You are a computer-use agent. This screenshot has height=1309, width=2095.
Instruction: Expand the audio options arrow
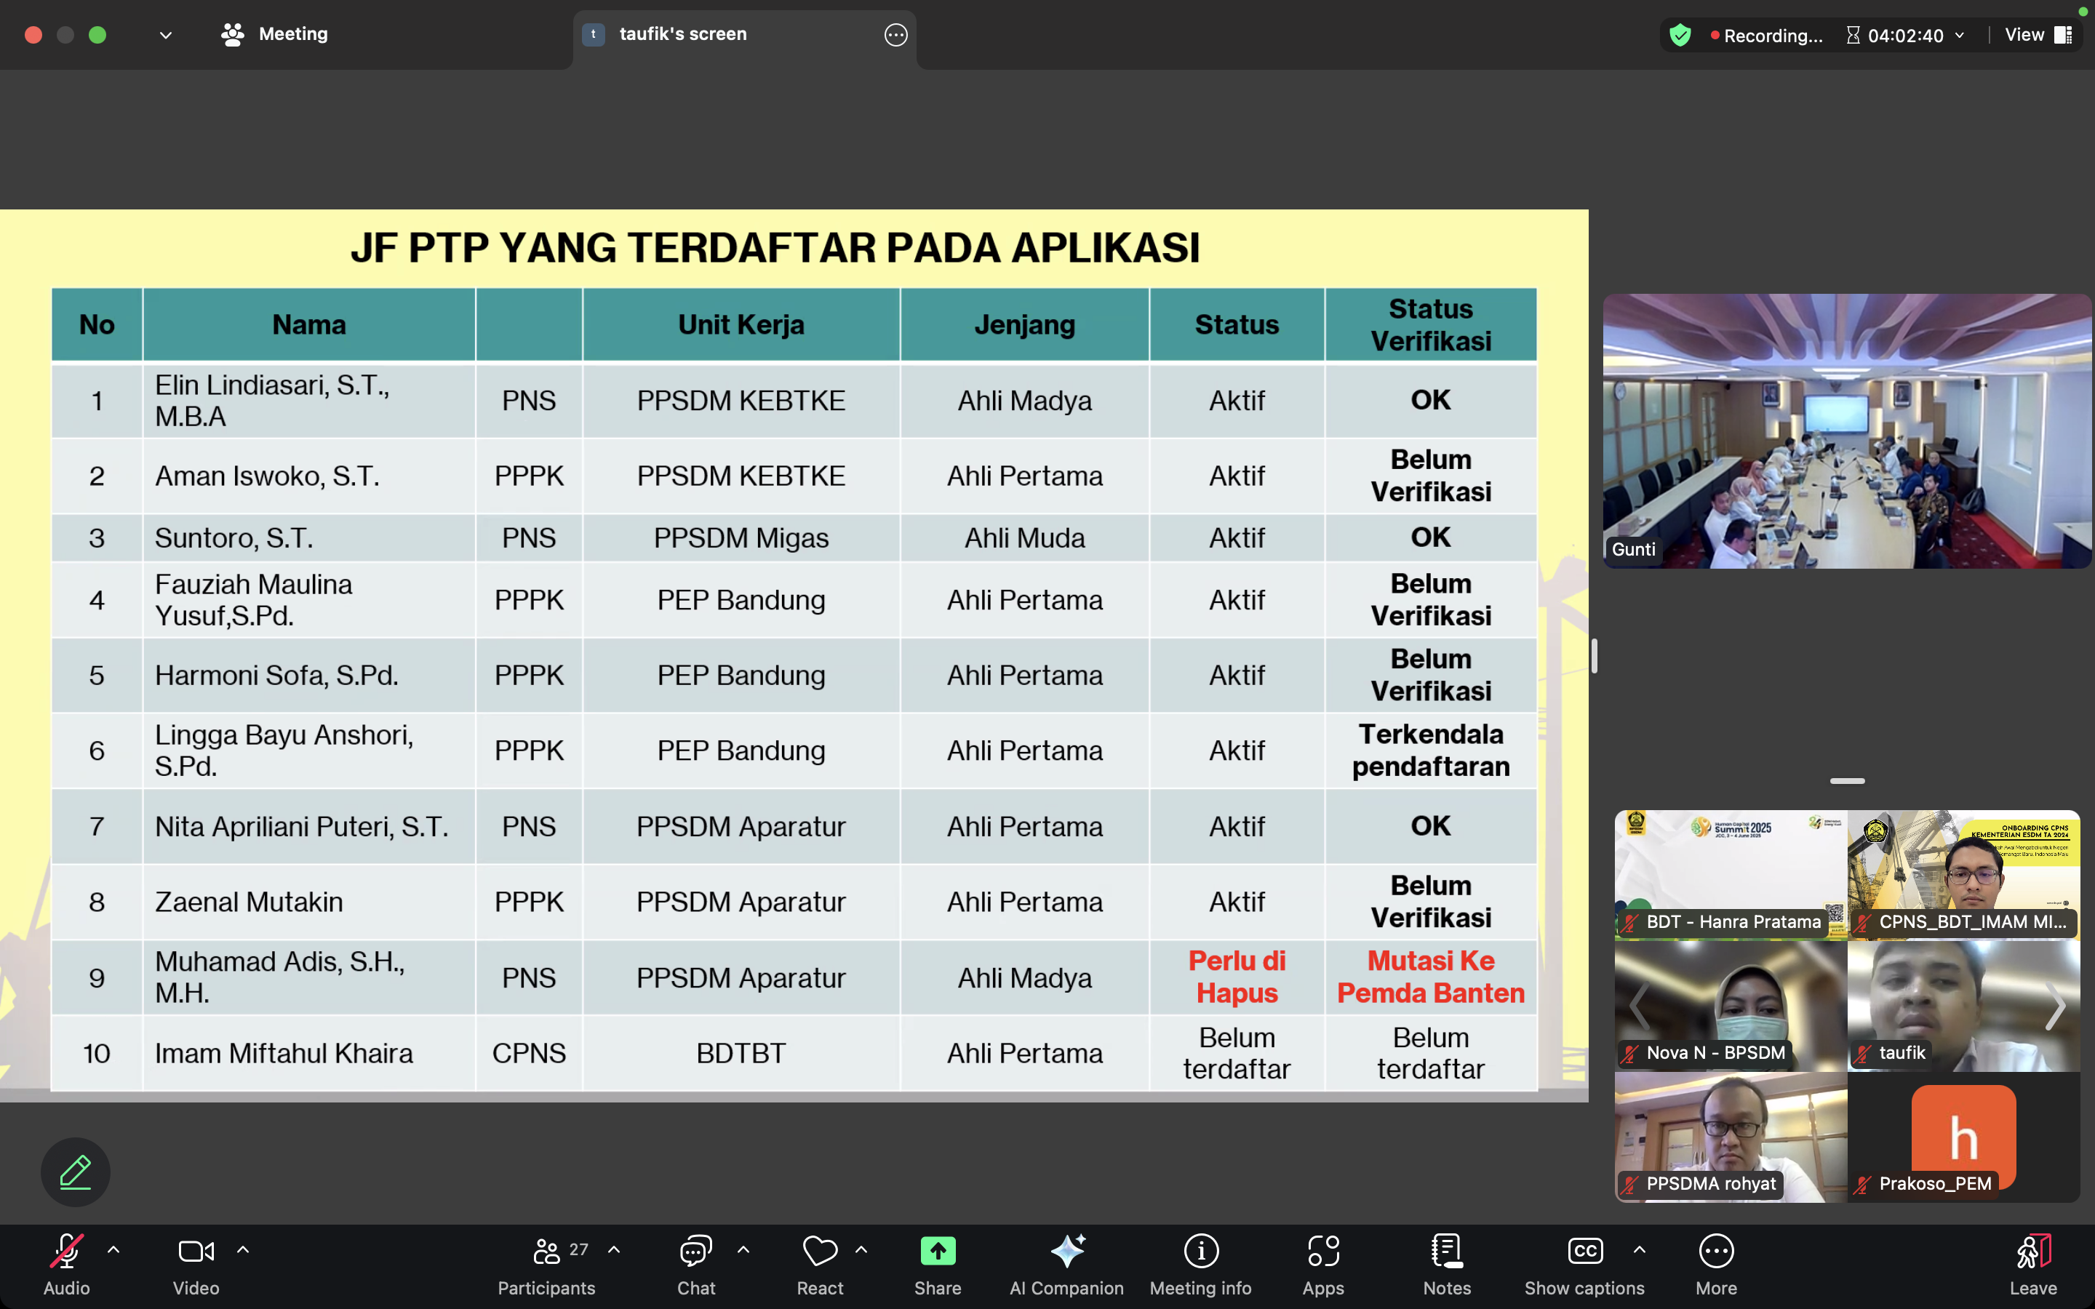(x=113, y=1250)
